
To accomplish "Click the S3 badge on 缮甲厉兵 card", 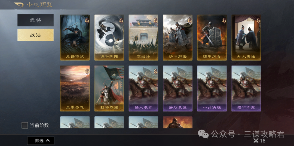I will coord(224,20).
